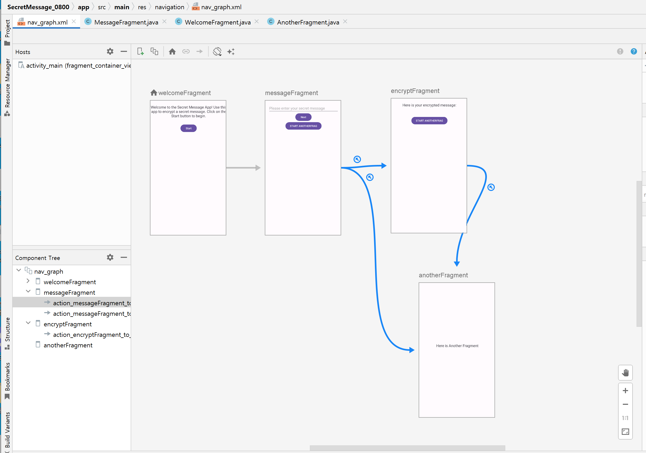Click the horizontal scrollbar at the bottom

(x=407, y=448)
